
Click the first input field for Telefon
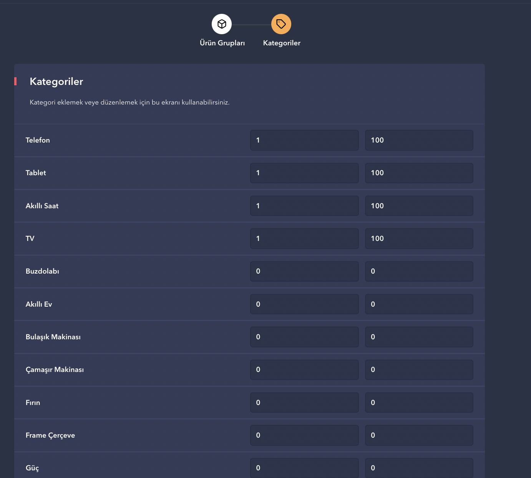point(304,140)
